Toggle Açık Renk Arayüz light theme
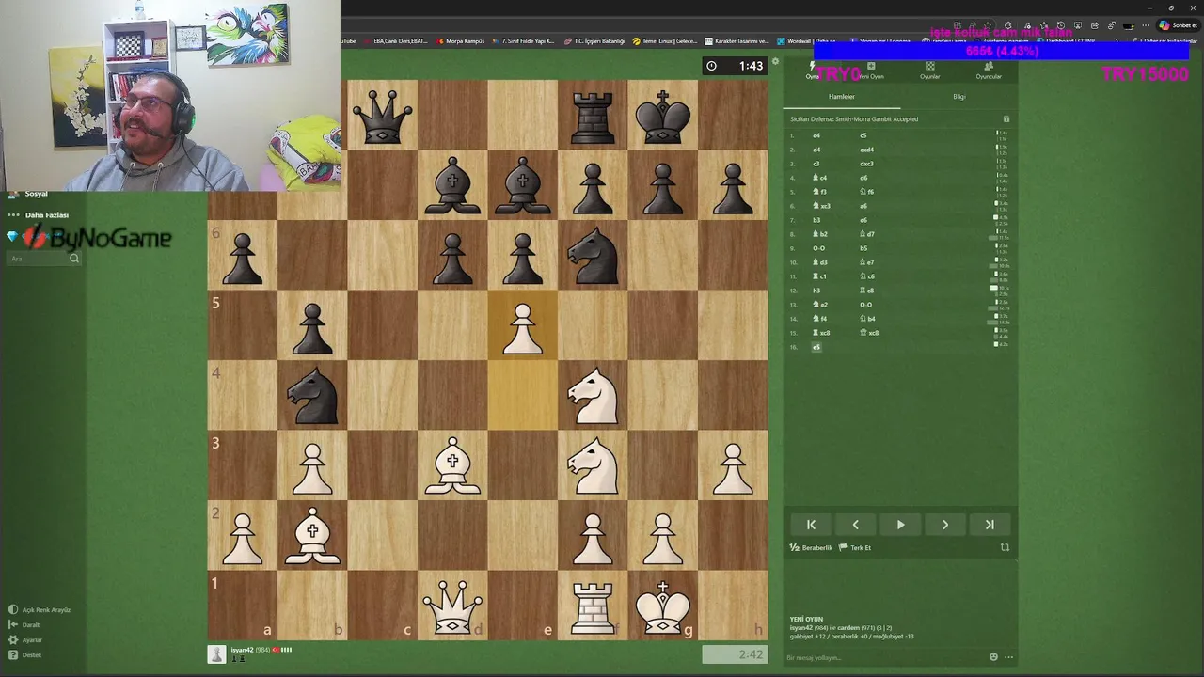1204x677 pixels. [40, 610]
